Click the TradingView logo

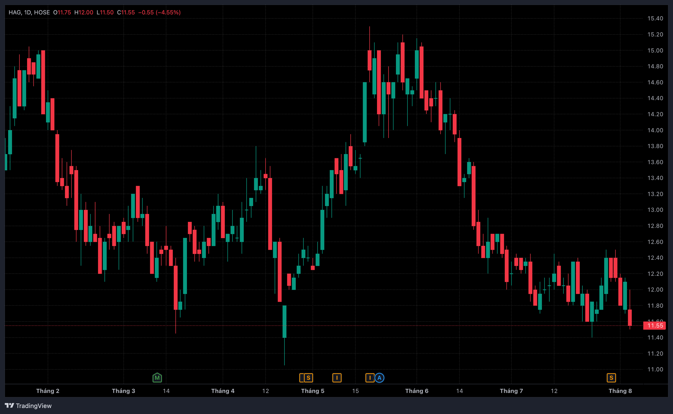(28, 406)
